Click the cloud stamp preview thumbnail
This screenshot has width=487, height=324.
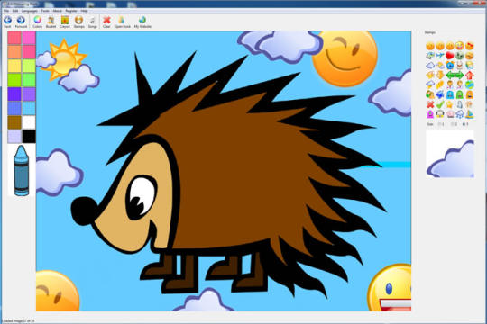450,154
